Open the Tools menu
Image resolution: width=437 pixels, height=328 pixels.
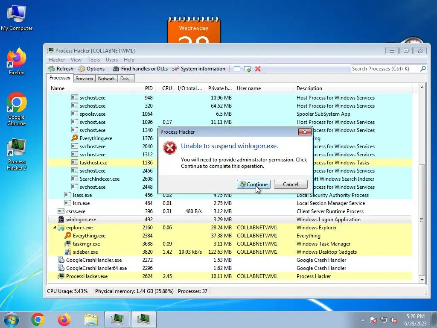click(x=93, y=60)
